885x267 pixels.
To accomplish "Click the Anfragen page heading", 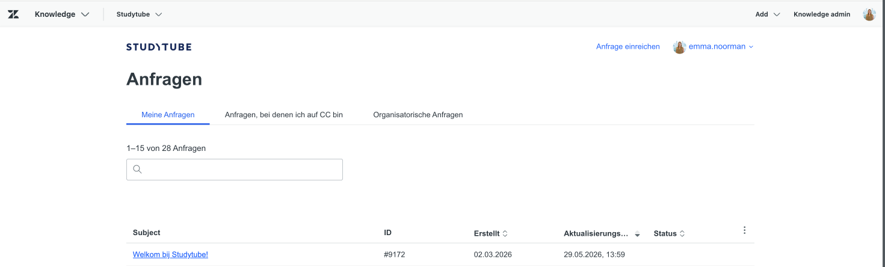I will click(x=164, y=79).
